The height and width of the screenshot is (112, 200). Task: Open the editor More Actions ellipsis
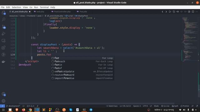pyautogui.click(x=197, y=12)
